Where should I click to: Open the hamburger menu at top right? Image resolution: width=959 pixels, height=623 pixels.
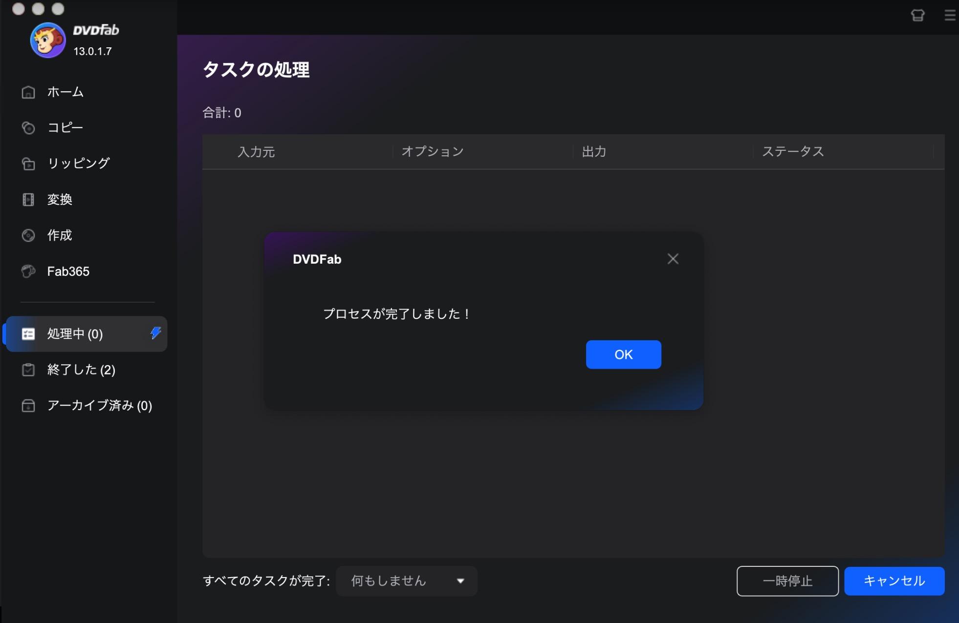pos(949,15)
